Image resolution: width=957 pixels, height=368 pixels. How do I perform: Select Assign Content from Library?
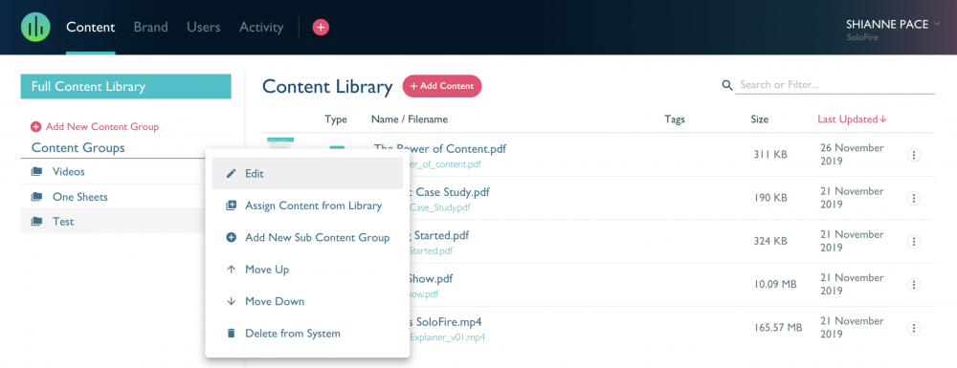coord(307,206)
